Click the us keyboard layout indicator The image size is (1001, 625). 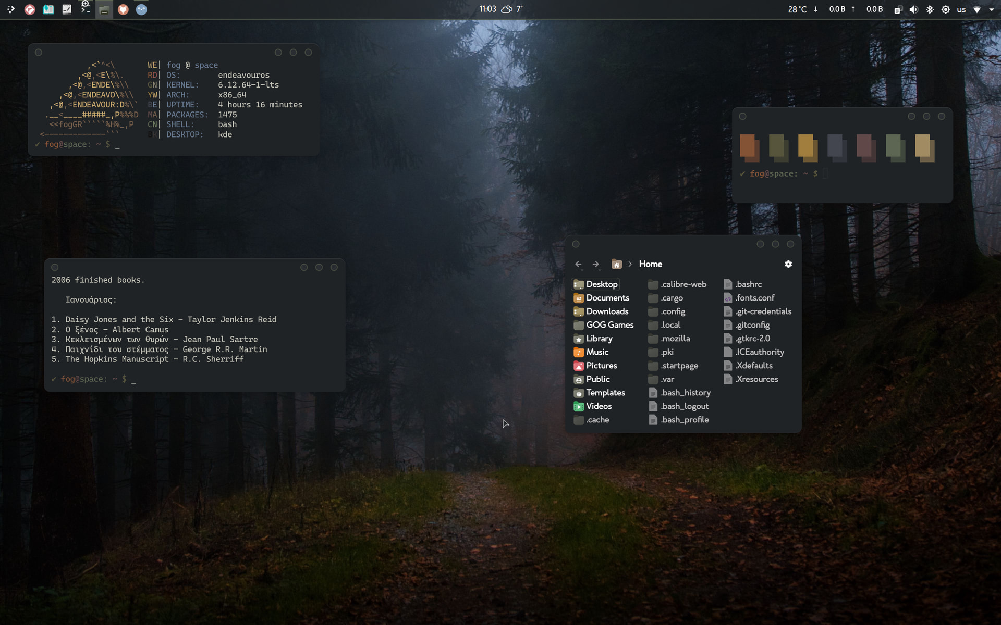[x=961, y=9]
